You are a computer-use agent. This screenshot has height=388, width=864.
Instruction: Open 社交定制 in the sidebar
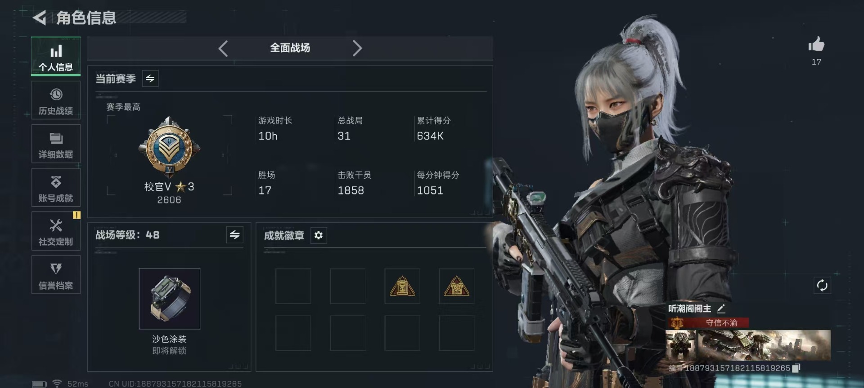click(x=56, y=231)
